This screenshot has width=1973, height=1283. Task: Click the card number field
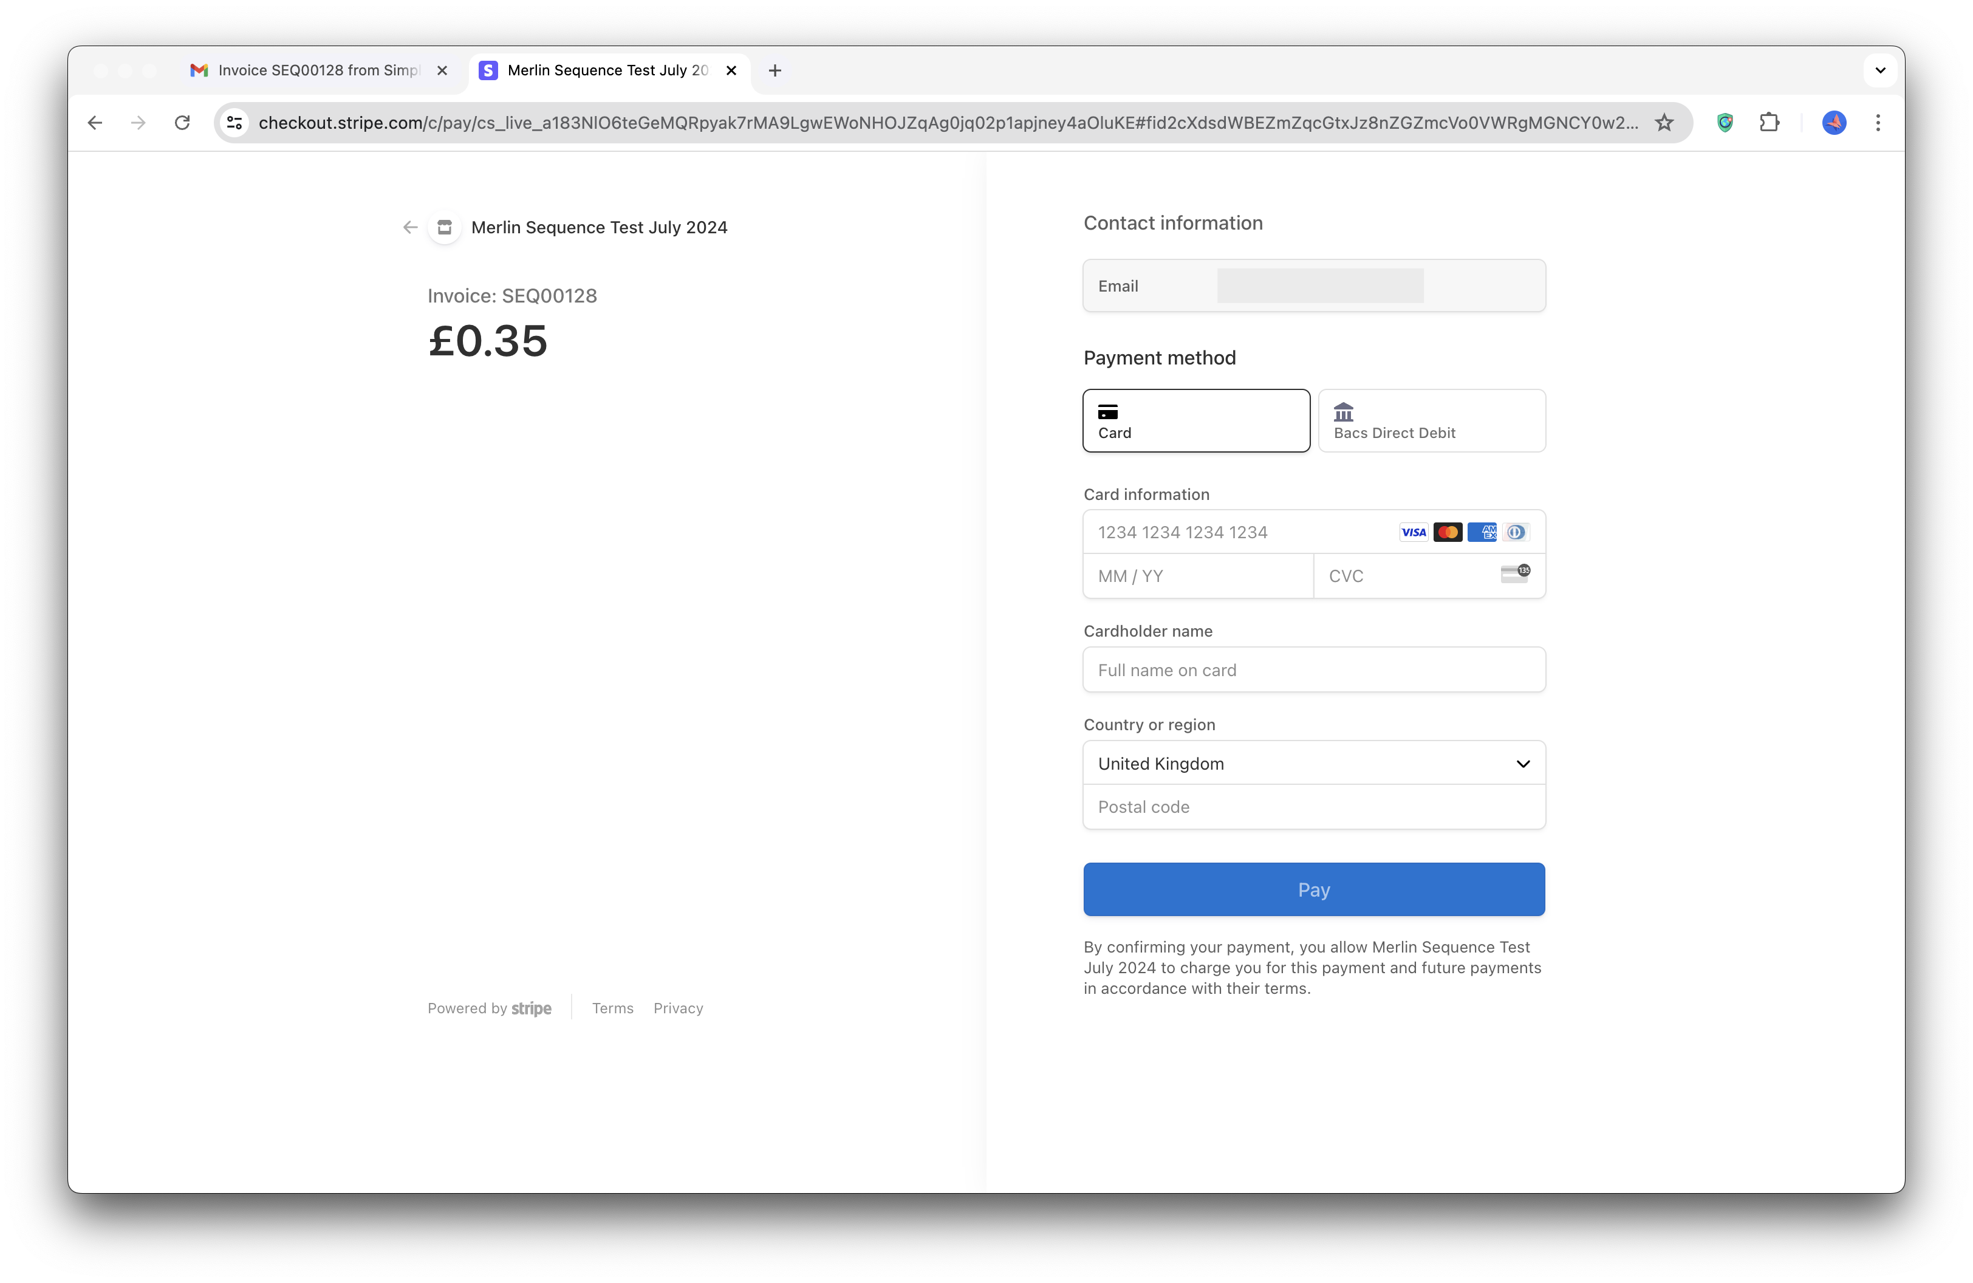point(1314,532)
